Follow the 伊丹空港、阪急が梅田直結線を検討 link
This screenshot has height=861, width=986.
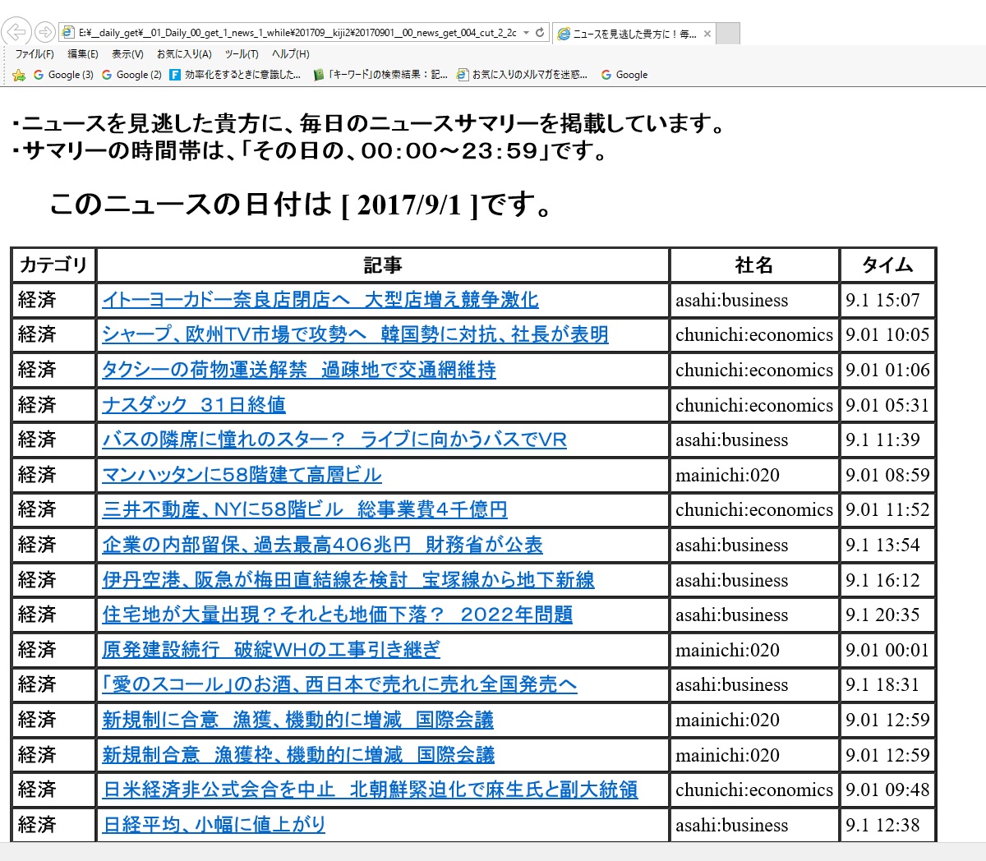pos(348,580)
